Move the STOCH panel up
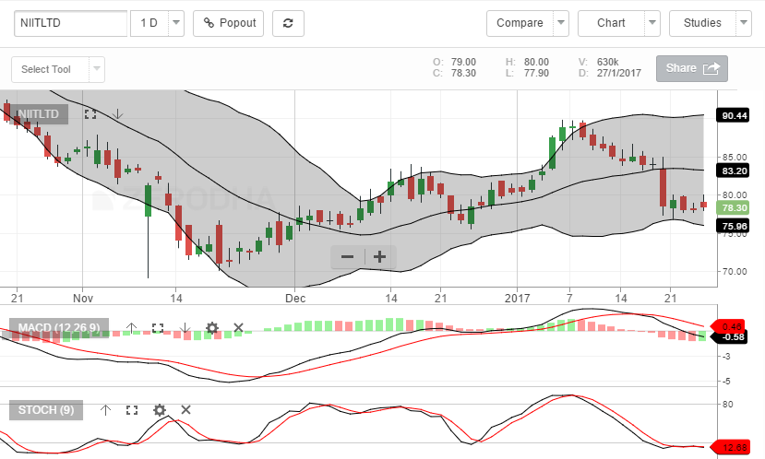Viewport: 765px width, 459px height. pyautogui.click(x=105, y=410)
